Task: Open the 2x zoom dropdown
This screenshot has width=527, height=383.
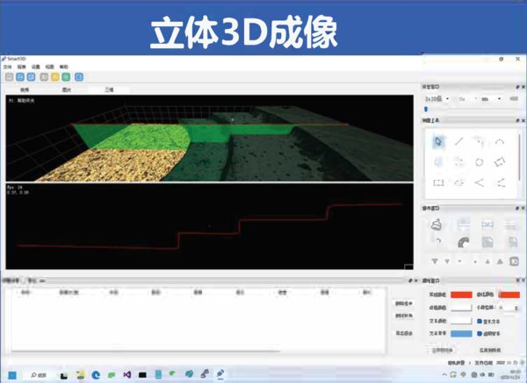Action: click(x=437, y=99)
